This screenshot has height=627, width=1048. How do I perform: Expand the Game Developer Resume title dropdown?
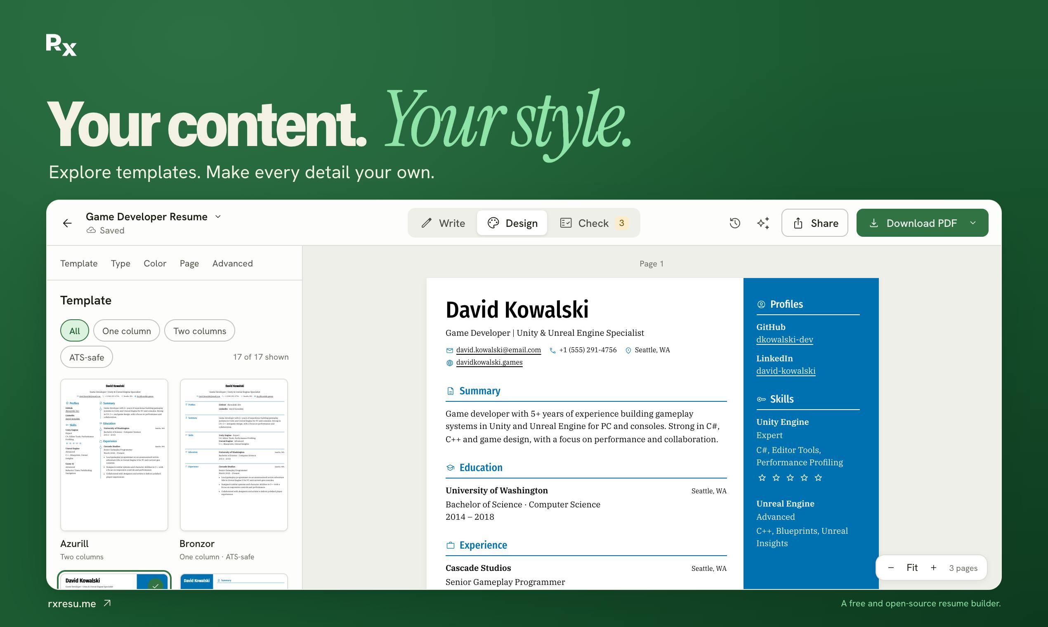click(x=218, y=217)
